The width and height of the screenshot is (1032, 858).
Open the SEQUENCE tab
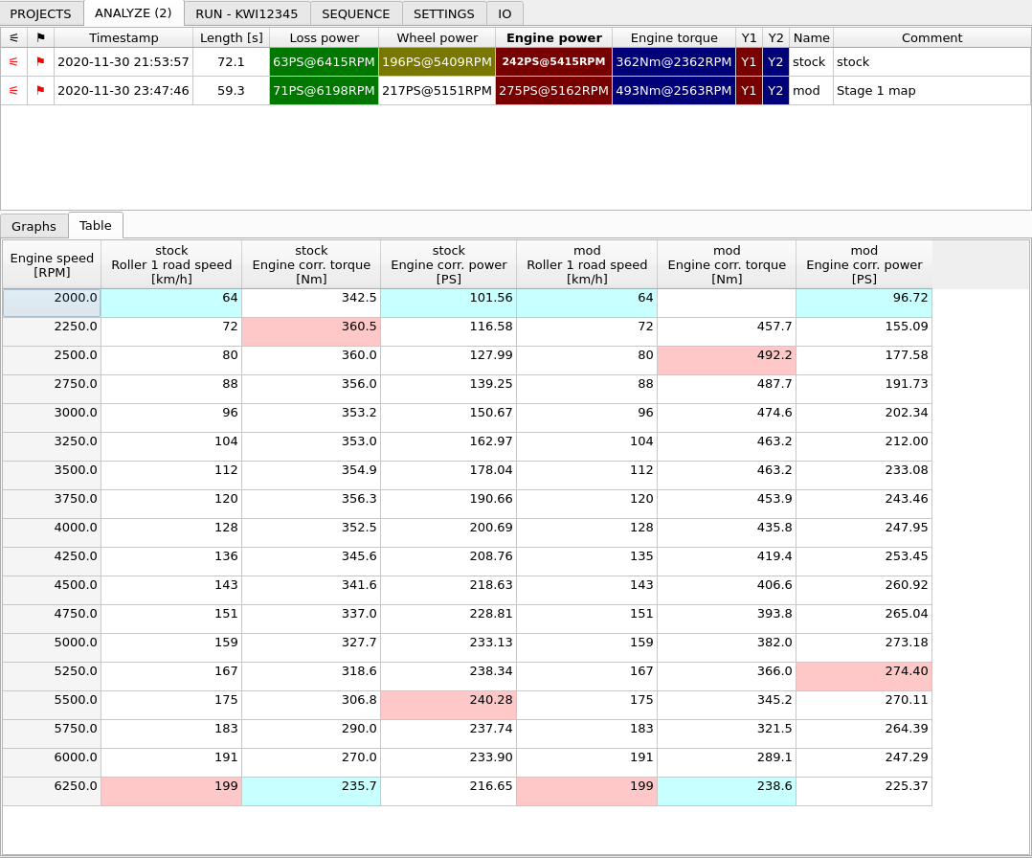(356, 13)
